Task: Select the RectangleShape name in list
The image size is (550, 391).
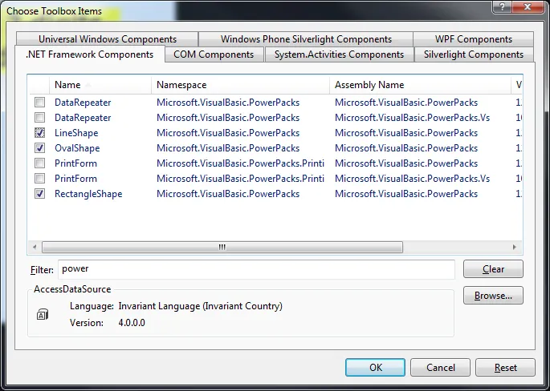Action: pyautogui.click(x=88, y=194)
